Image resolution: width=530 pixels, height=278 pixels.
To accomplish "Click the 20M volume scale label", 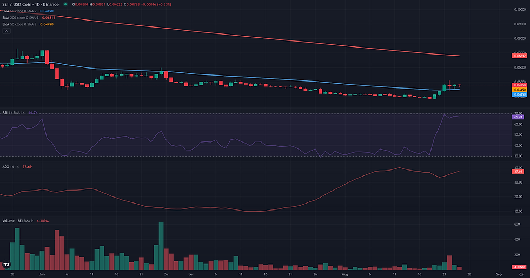I will [x=517, y=255].
